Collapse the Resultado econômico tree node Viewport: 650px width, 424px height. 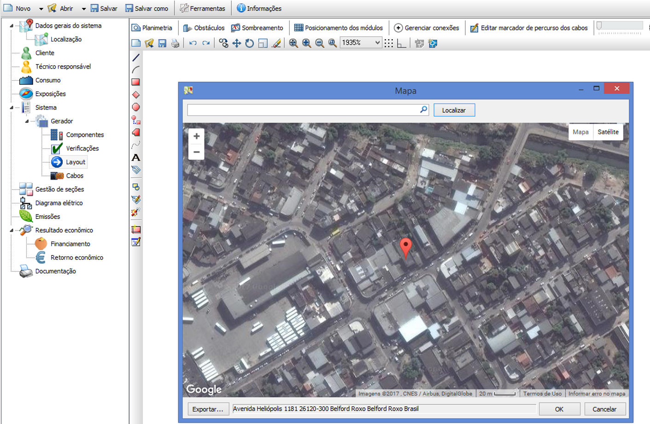12,230
